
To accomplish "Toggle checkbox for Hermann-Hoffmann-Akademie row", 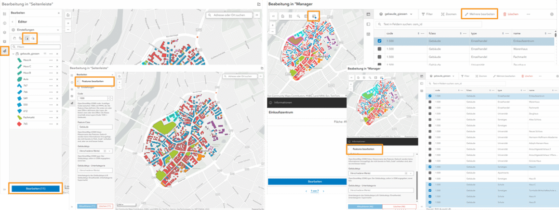I will click(429, 137).
